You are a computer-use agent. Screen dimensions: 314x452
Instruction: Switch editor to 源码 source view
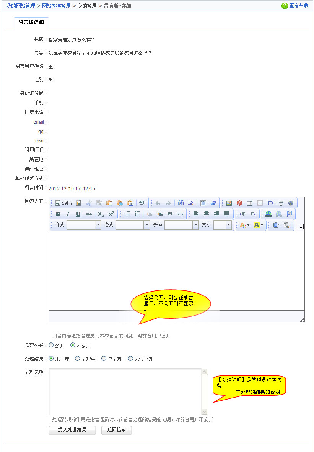point(63,203)
